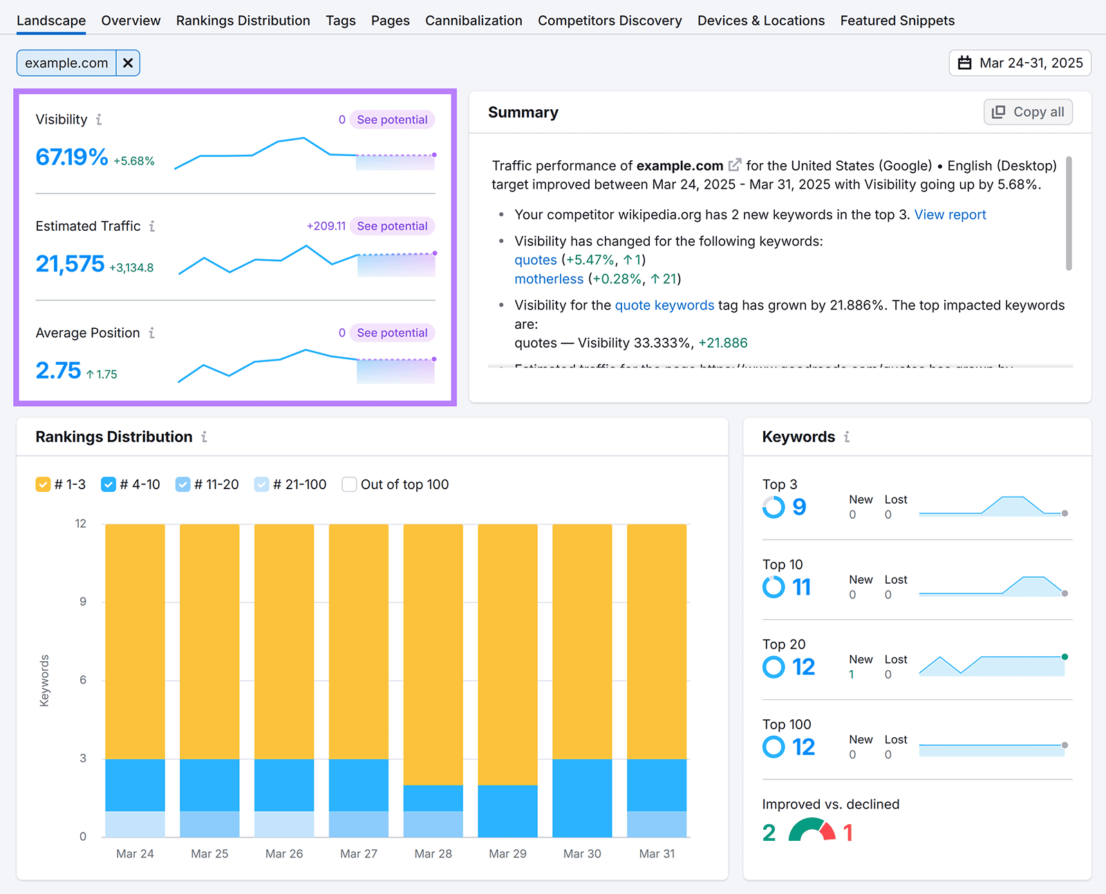Image resolution: width=1106 pixels, height=894 pixels.
Task: Enable the Out of top 100 checkbox
Action: coord(349,484)
